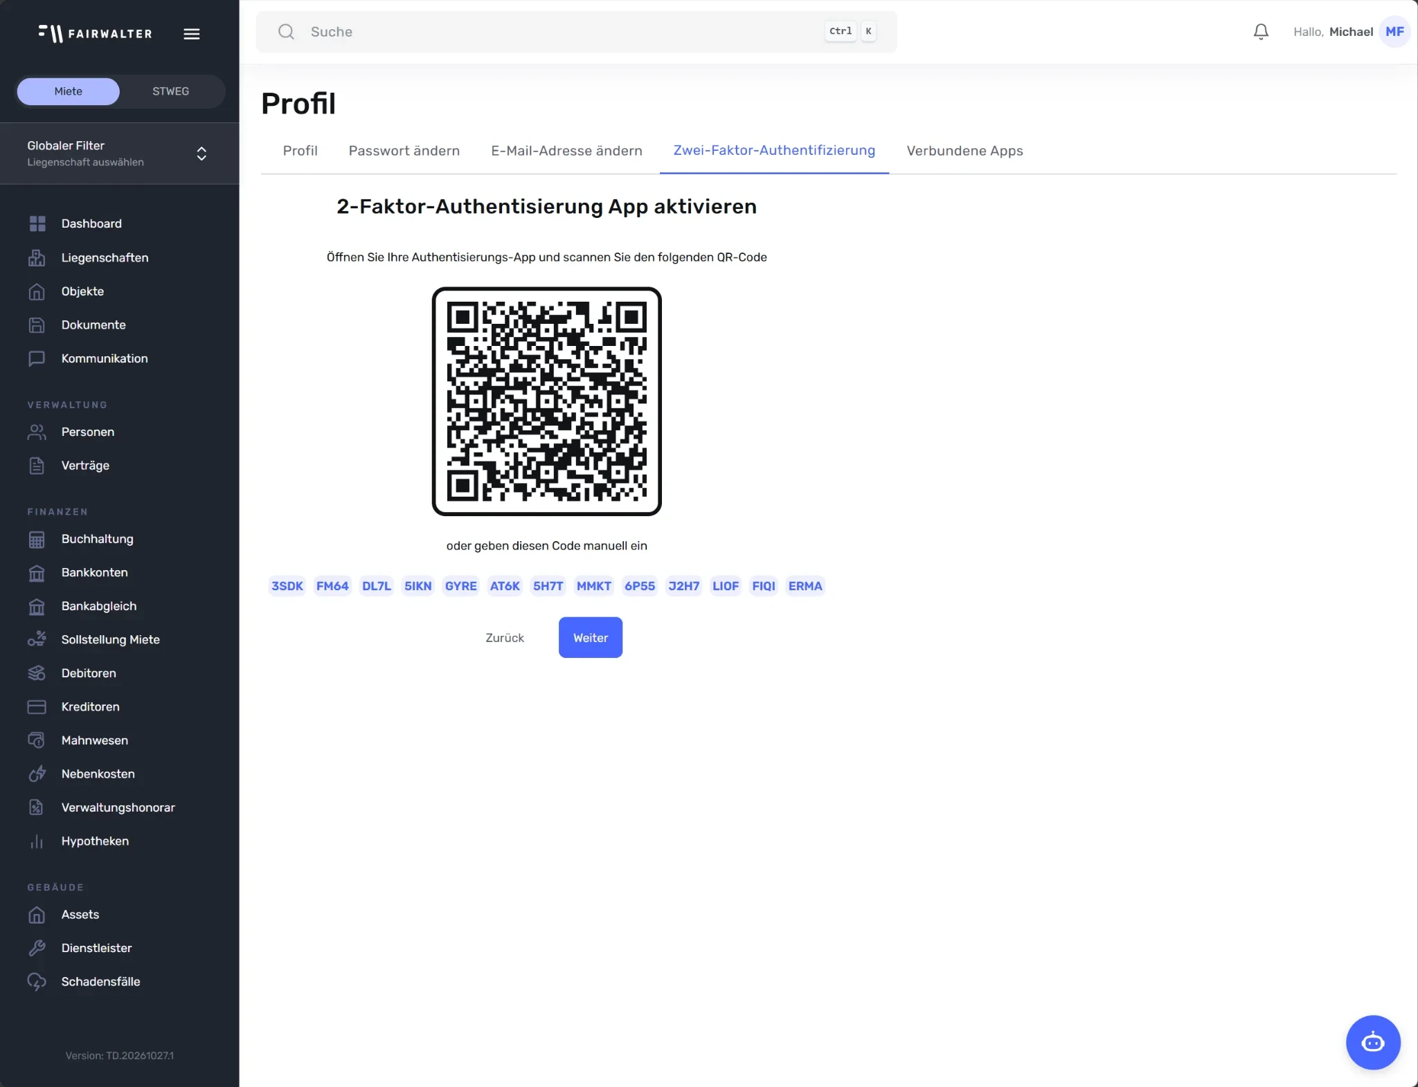
Task: Click the Schadensfälle storm icon
Action: click(37, 982)
